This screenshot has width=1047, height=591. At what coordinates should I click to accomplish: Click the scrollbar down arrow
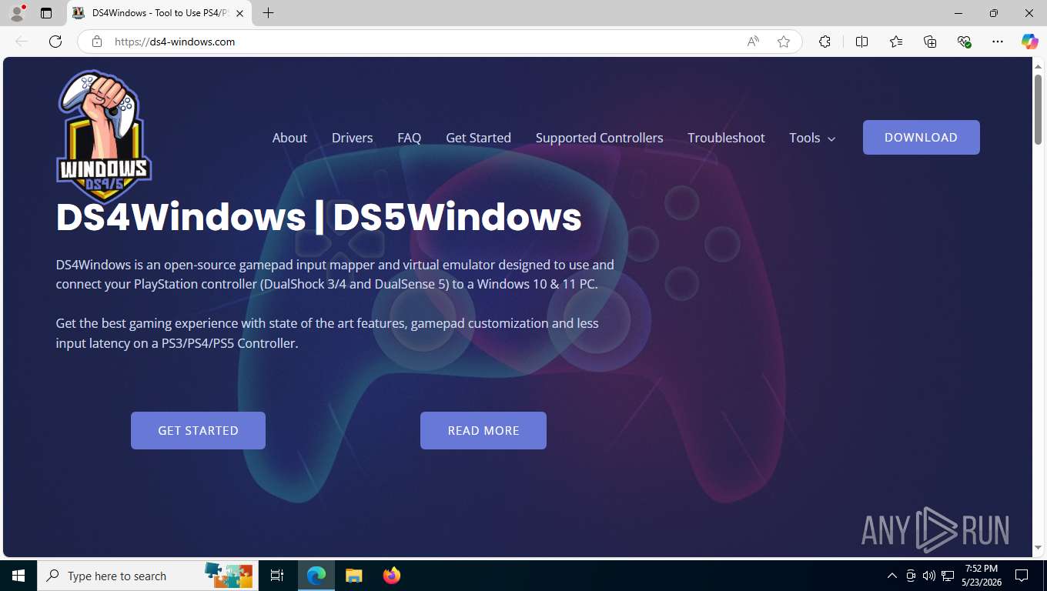click(x=1038, y=548)
